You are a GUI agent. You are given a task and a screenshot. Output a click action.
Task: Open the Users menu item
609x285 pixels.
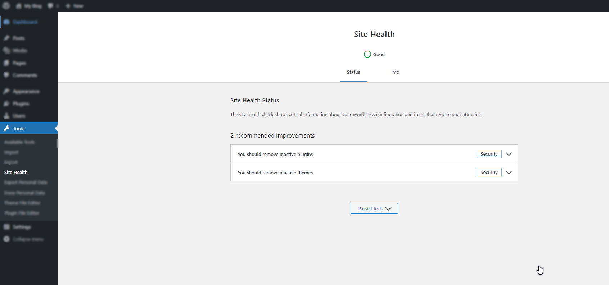coord(19,116)
